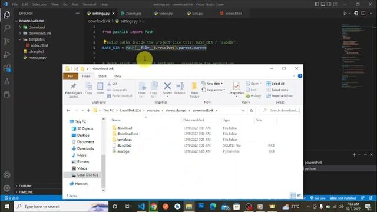Open History in the ribbon Open group
Screen dimensions: 377x212
[x=253, y=95]
